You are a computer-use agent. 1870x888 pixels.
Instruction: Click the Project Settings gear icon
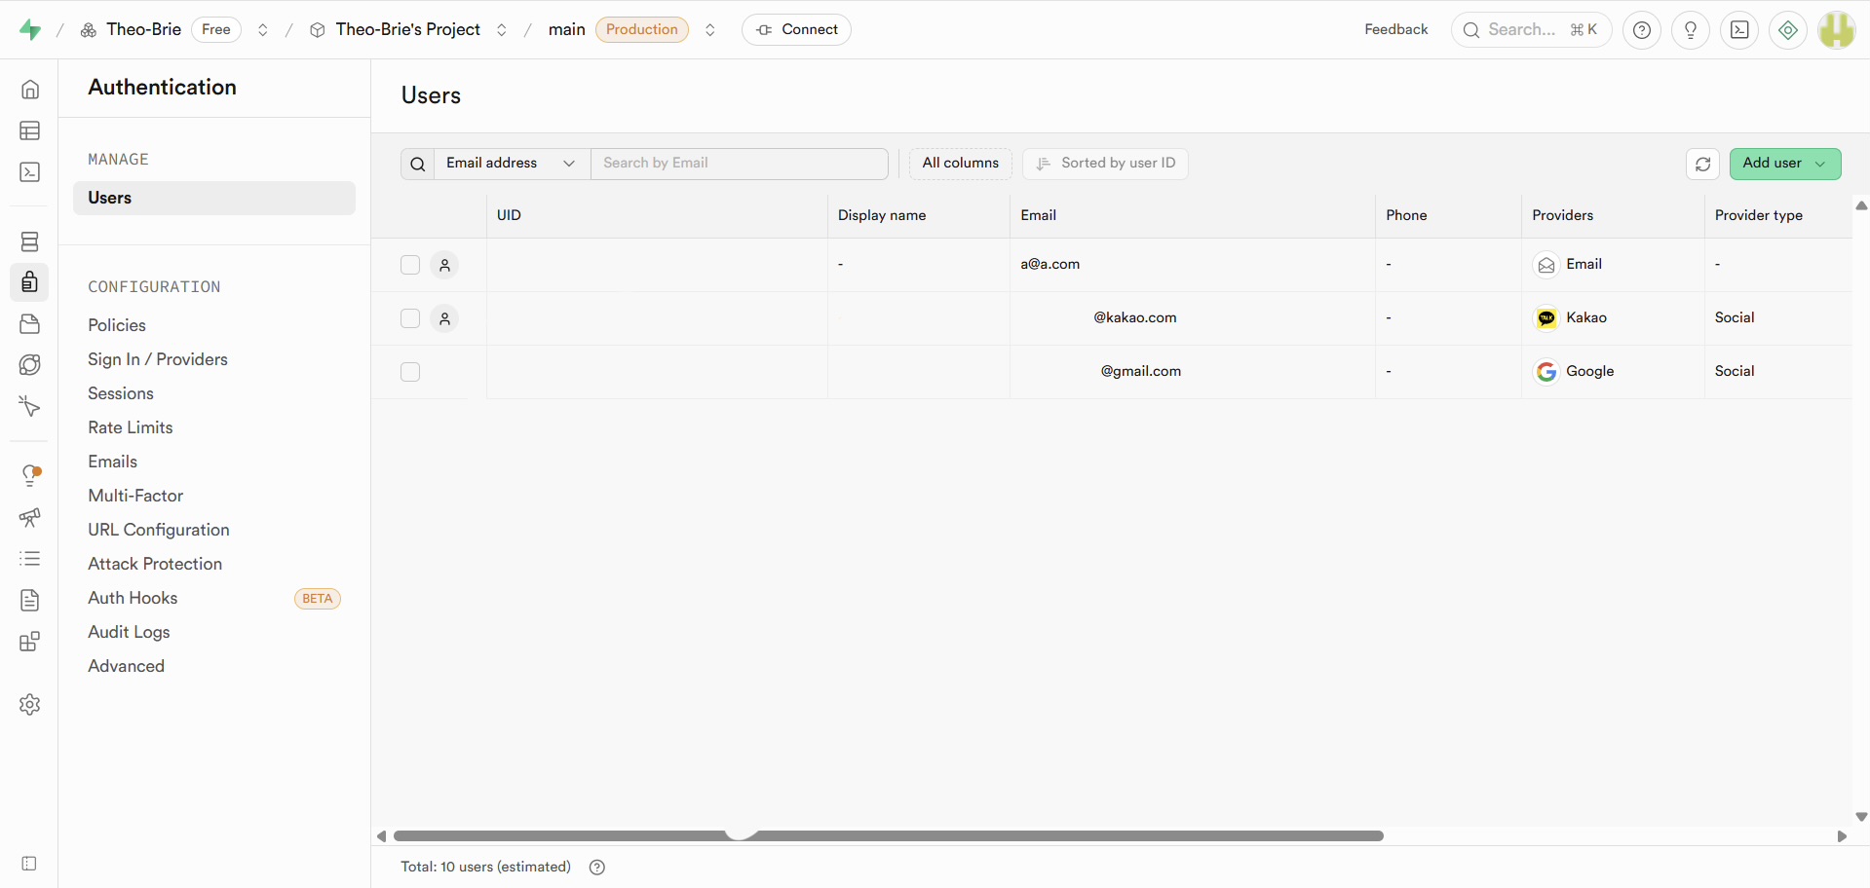(30, 704)
